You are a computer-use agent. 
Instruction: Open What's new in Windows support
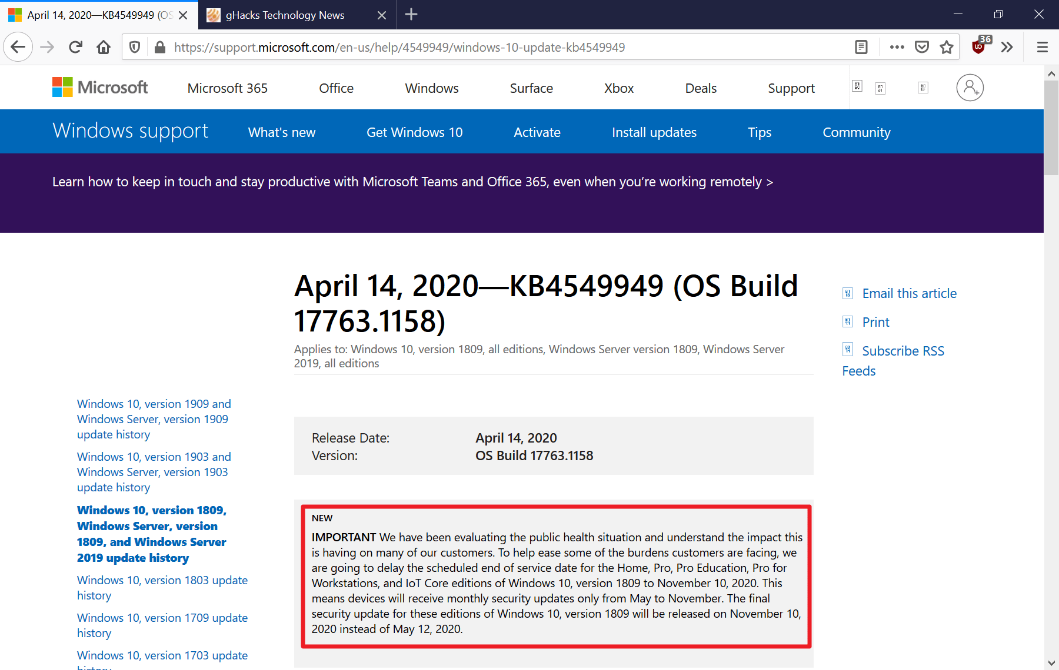click(x=282, y=132)
